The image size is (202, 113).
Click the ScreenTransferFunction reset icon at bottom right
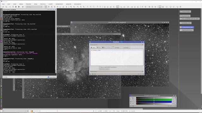click(175, 106)
